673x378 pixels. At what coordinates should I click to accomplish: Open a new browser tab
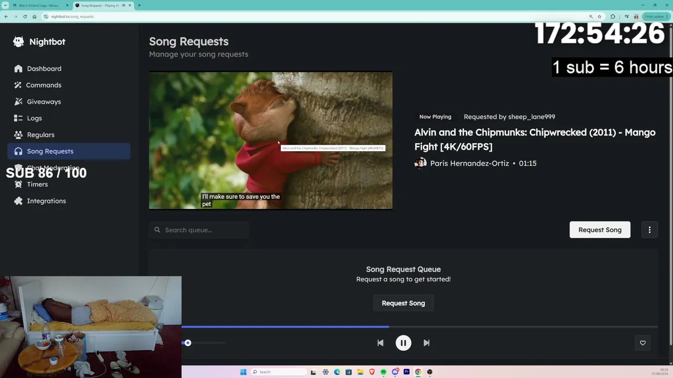[139, 5]
